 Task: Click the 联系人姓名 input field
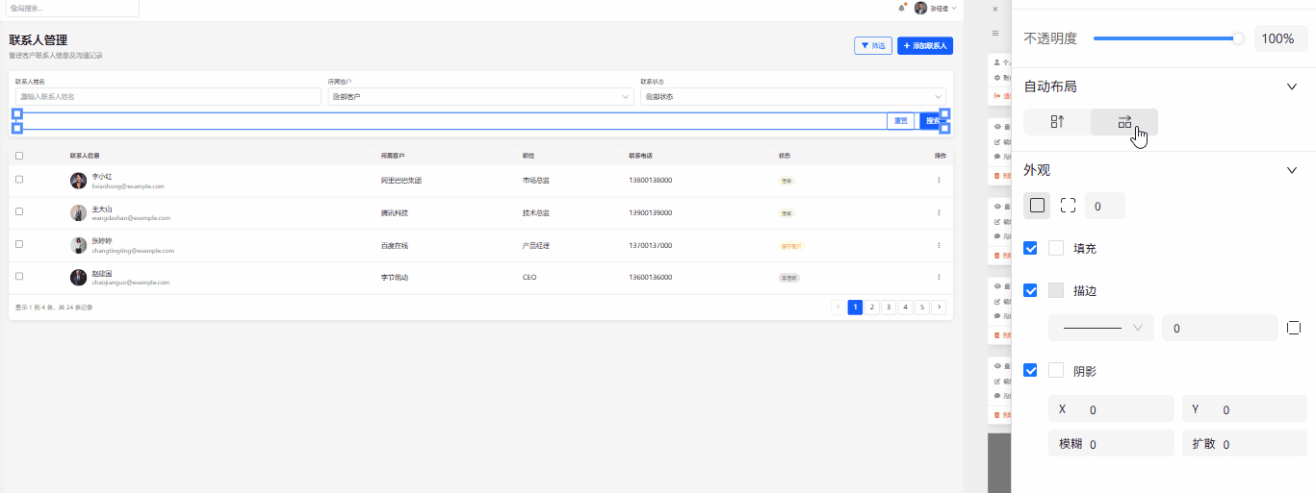[x=168, y=97]
